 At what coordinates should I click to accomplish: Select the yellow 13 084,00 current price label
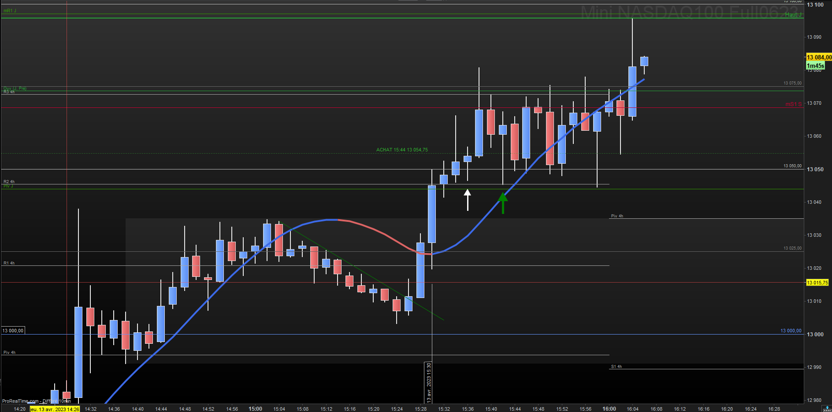pyautogui.click(x=819, y=57)
